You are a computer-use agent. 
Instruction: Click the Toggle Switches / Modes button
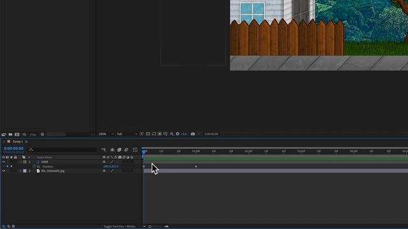pos(119,226)
